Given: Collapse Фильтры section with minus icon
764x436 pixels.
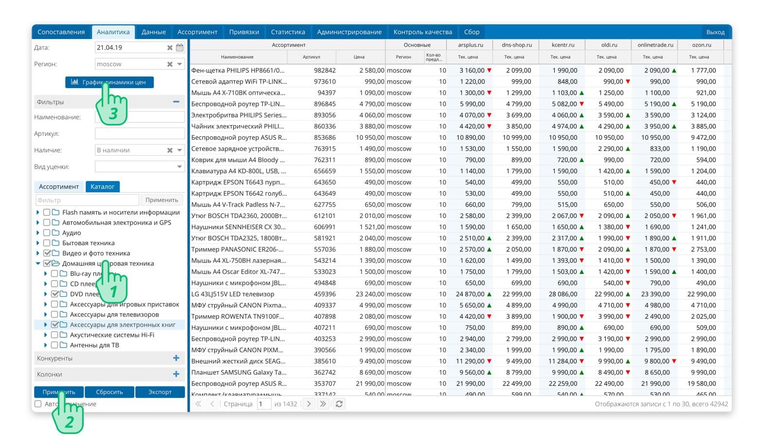Looking at the screenshot, I should [176, 102].
